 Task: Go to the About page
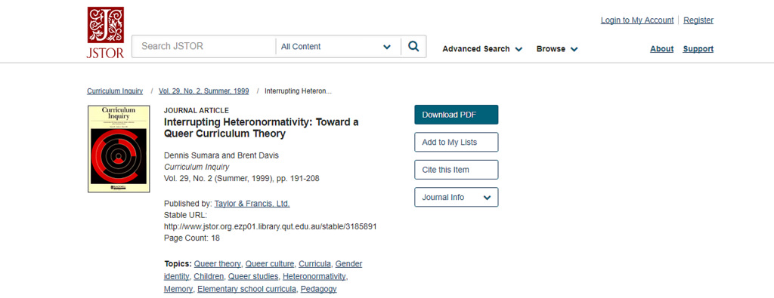click(661, 49)
